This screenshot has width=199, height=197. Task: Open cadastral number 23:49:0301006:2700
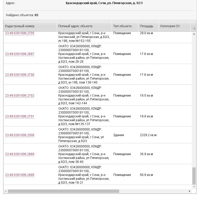(x=20, y=75)
